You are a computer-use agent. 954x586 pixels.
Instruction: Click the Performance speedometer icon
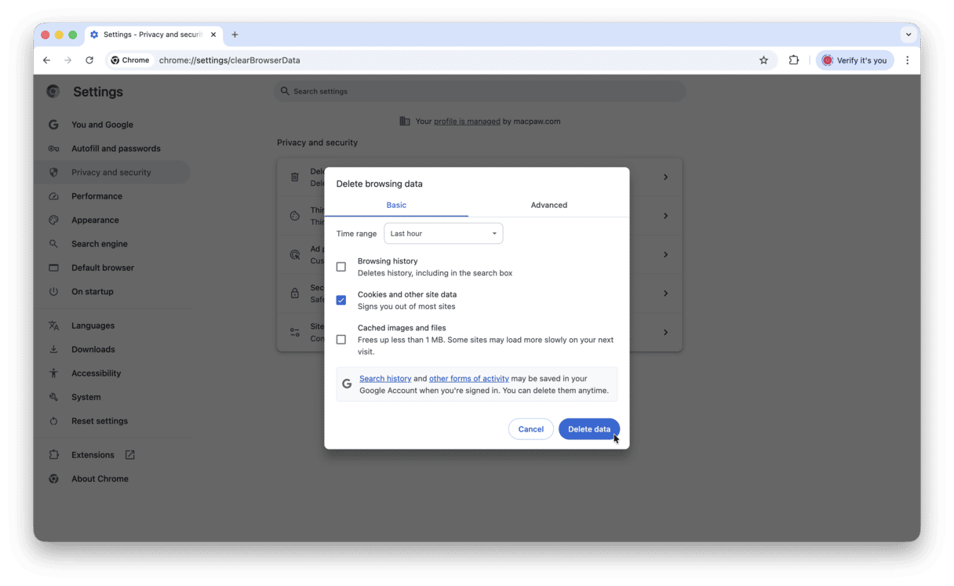pyautogui.click(x=53, y=195)
